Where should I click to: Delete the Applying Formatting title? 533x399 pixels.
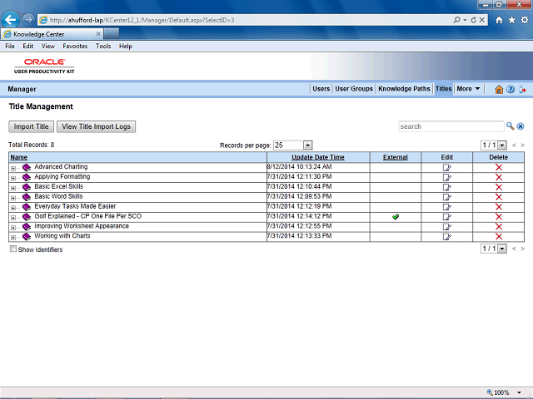click(x=499, y=177)
